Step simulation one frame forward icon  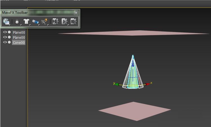click(x=73, y=22)
